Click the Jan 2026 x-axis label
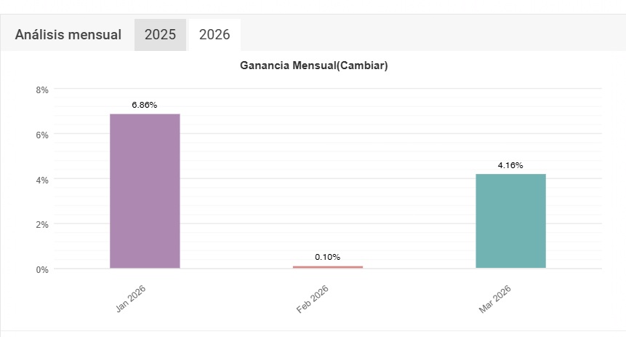This screenshot has height=337, width=626. (131, 298)
